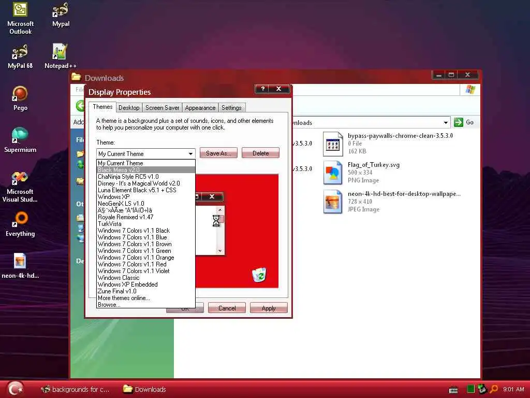This screenshot has height=398, width=530.
Task: Choose Windows 7 Colors v1.1 Red
Action: [x=145, y=264]
